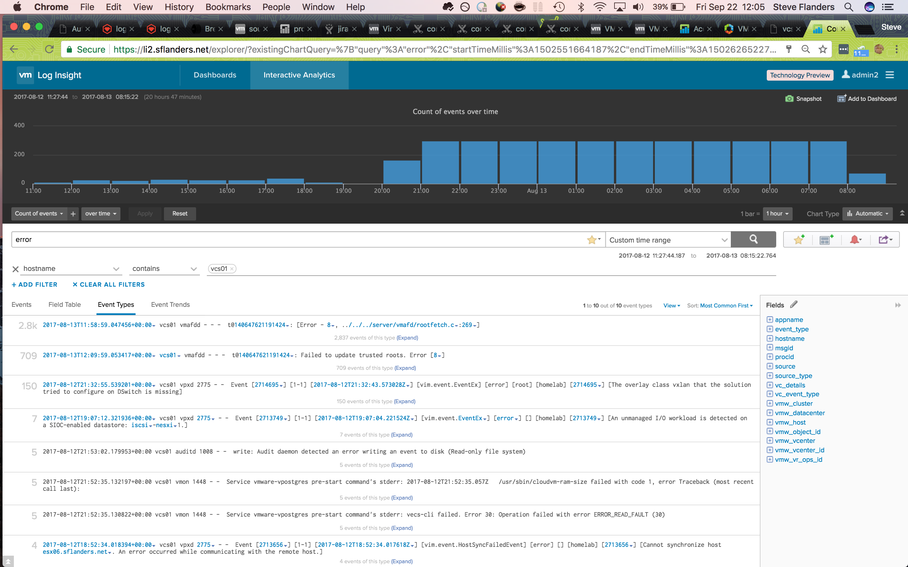The width and height of the screenshot is (908, 567).
Task: Open the contains operator dropdown
Action: pyautogui.click(x=165, y=269)
